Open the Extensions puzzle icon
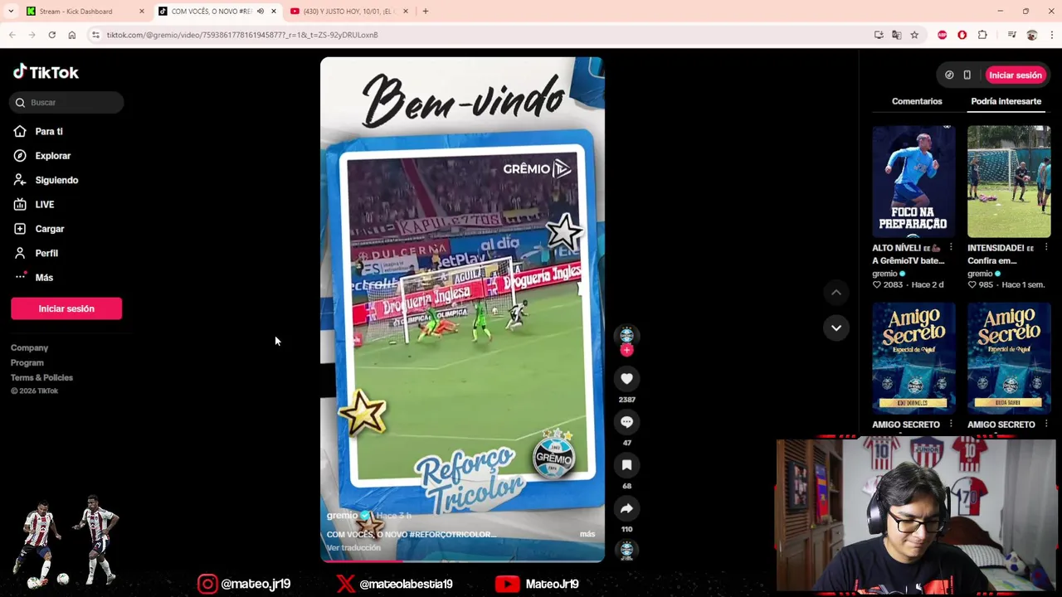Image resolution: width=1062 pixels, height=597 pixels. [982, 35]
